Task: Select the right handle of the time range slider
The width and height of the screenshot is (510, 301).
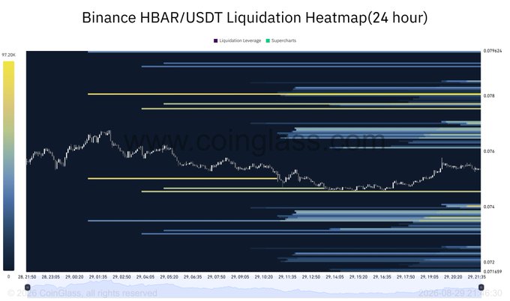Action: [481, 288]
